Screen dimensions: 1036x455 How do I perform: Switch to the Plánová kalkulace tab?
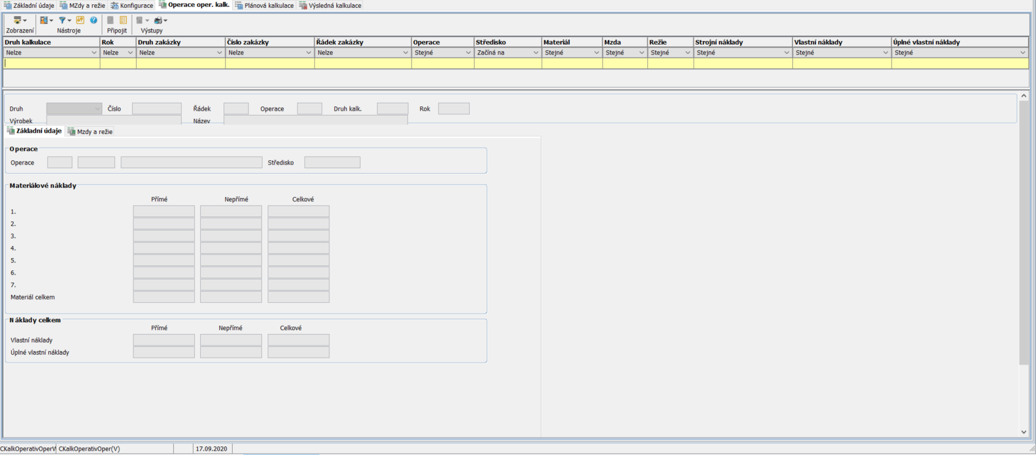click(x=265, y=6)
